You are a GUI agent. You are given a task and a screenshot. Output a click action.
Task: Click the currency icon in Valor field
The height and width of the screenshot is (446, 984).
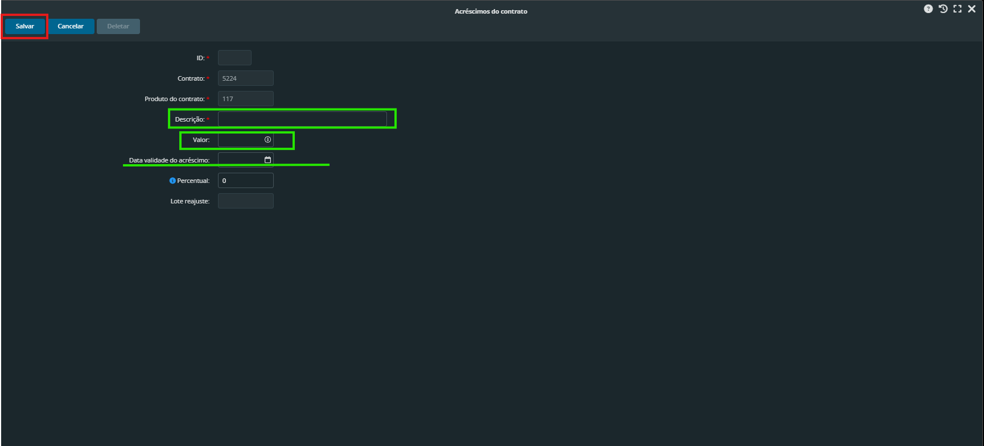267,140
